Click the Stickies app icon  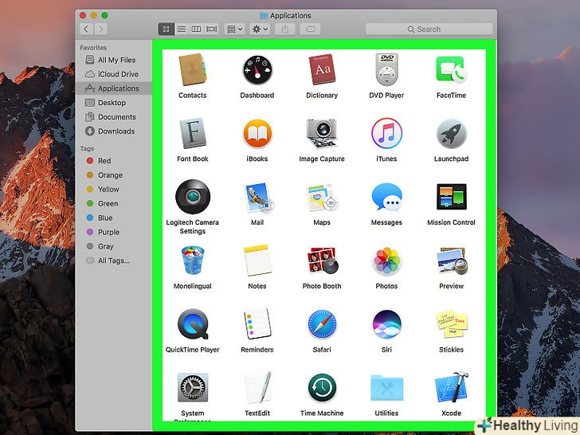click(452, 324)
